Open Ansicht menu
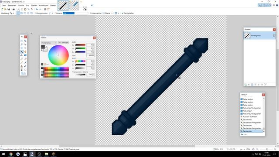This screenshot has height=157, width=279. click(x=21, y=6)
